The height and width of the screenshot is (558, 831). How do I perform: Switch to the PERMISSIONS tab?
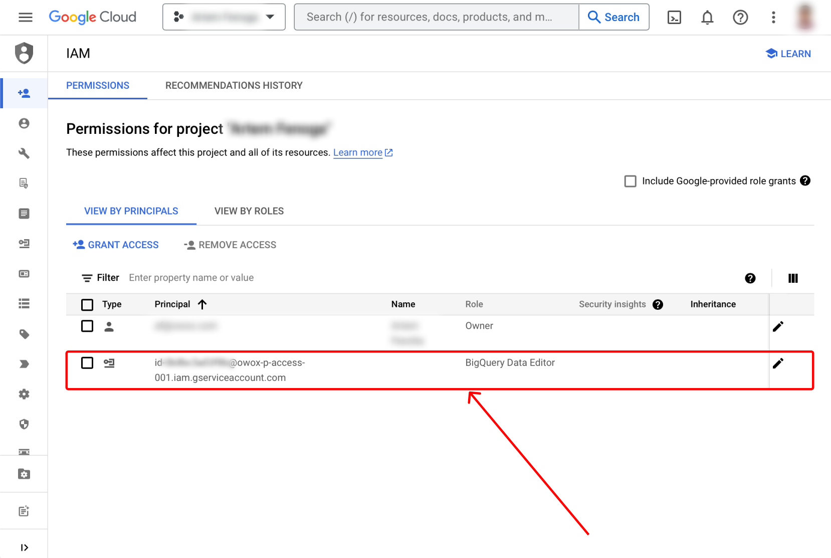[98, 86]
